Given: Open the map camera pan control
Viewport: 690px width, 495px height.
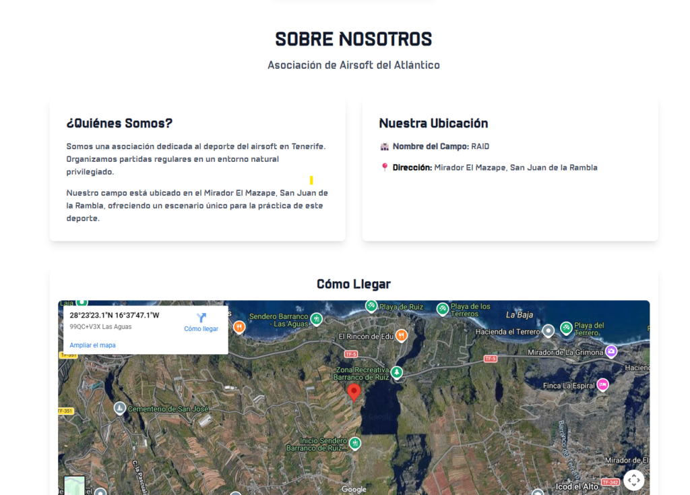Looking at the screenshot, I should pos(633,479).
